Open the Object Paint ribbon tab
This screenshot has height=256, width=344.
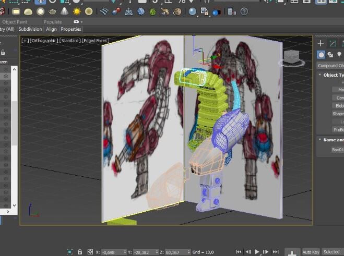[x=15, y=22]
